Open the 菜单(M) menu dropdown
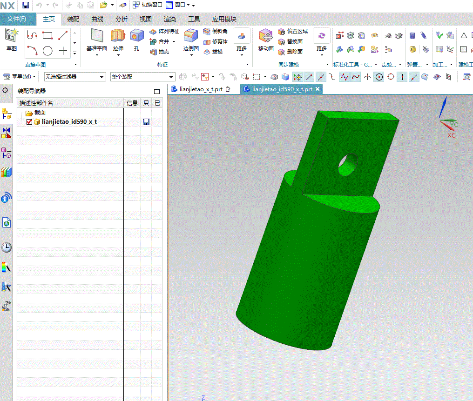473x401 pixels. (x=19, y=77)
